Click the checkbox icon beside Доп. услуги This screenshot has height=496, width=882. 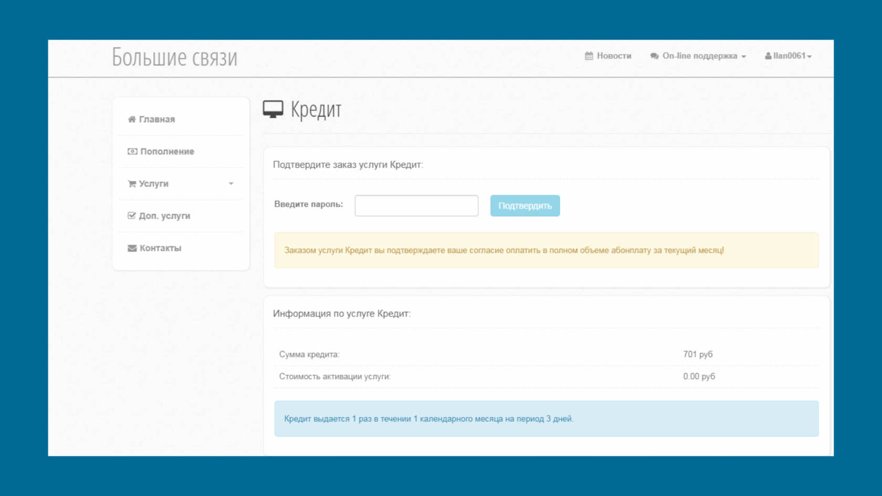pyautogui.click(x=132, y=216)
